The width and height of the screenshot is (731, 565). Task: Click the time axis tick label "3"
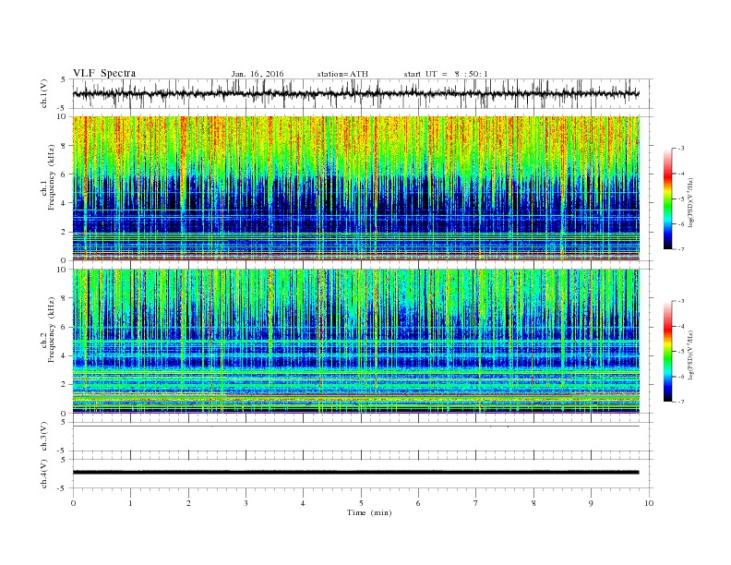[246, 503]
